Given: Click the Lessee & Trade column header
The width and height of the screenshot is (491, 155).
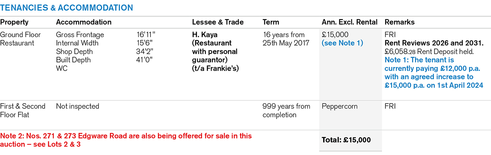Looking at the screenshot, I should 218,22.
